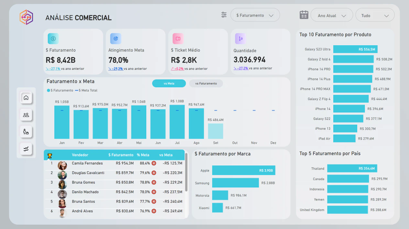Screen dimensions: 409x229
Task: Select the United Kingdom country bar
Action: tap(348, 210)
